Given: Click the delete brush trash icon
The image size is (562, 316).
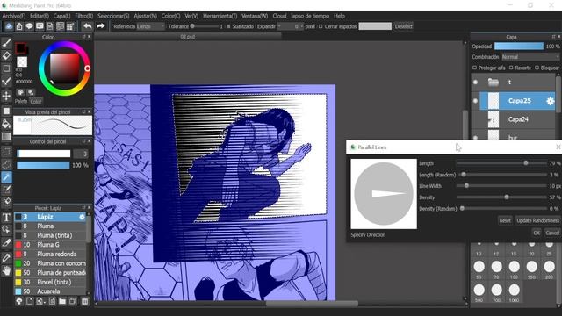Looking at the screenshot, I should [84, 301].
